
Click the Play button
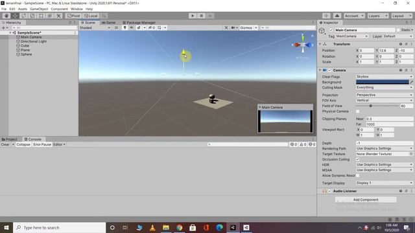pos(193,16)
